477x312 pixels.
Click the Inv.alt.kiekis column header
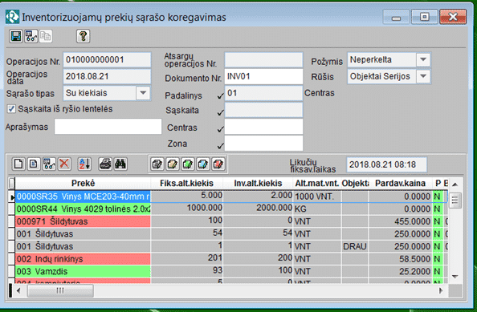258,183
